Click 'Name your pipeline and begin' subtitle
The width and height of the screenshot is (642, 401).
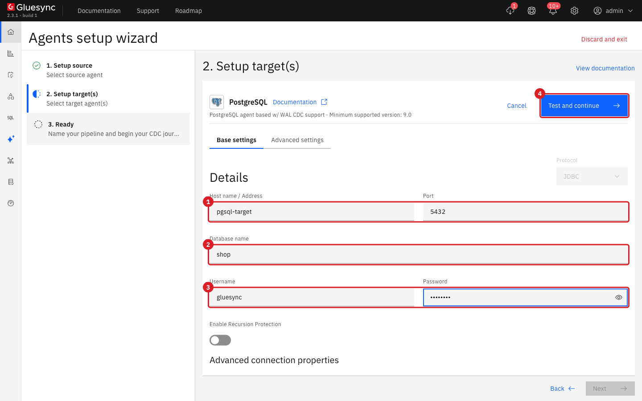114,134
